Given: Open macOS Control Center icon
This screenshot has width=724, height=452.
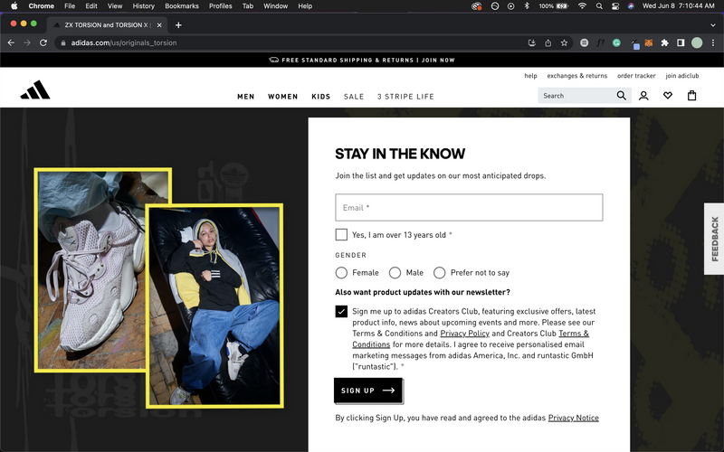Looking at the screenshot, I should coord(615,6).
